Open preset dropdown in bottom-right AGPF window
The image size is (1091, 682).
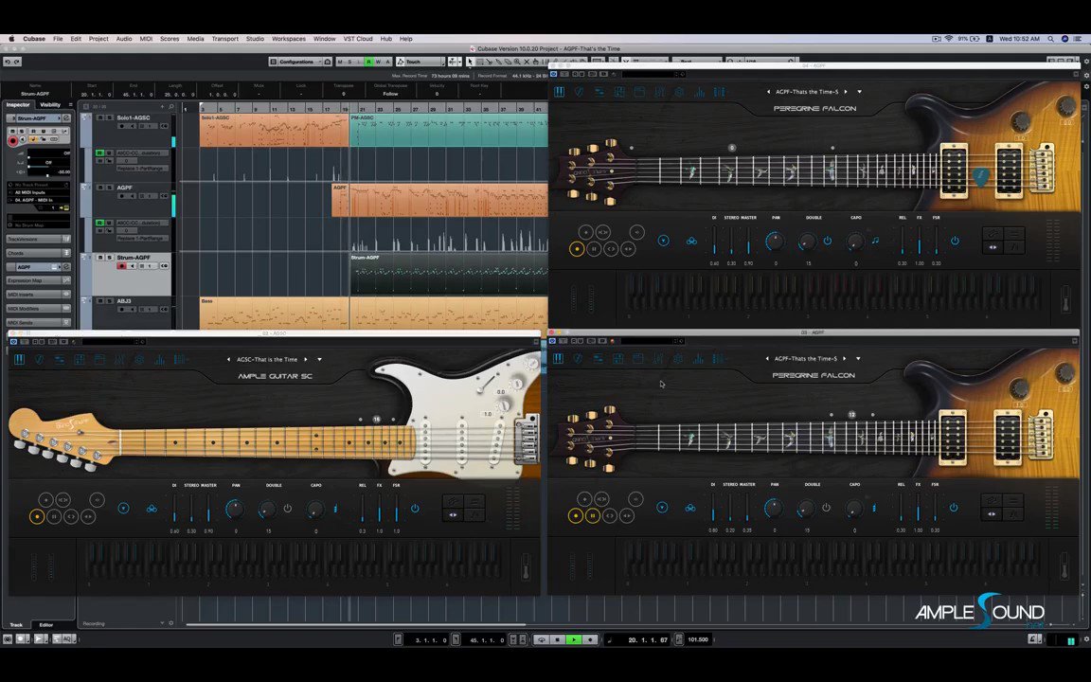click(x=858, y=358)
